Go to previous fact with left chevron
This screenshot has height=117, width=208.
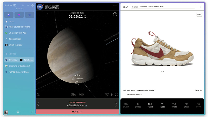pyautogui.click(x=38, y=104)
